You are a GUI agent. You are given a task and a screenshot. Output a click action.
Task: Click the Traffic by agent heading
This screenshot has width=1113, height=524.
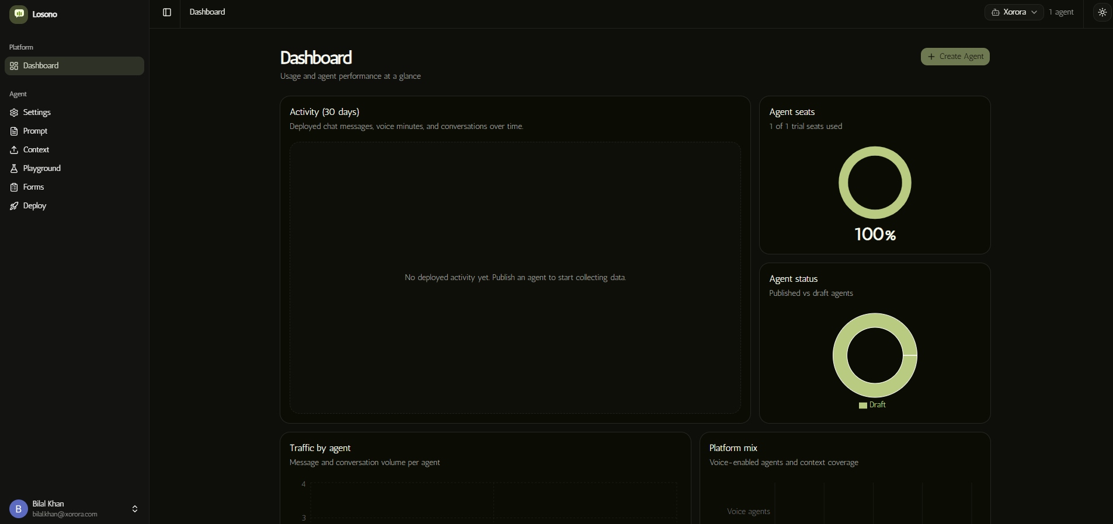click(x=320, y=448)
